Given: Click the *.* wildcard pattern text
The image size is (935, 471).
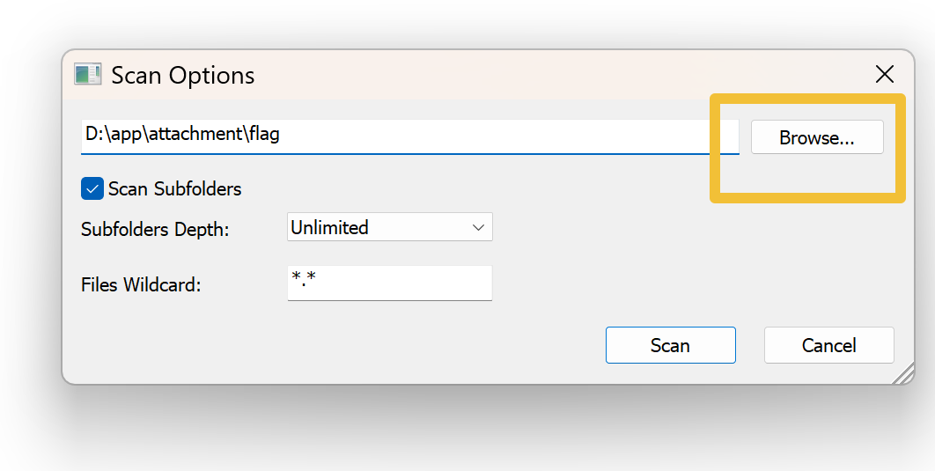Looking at the screenshot, I should click(303, 279).
